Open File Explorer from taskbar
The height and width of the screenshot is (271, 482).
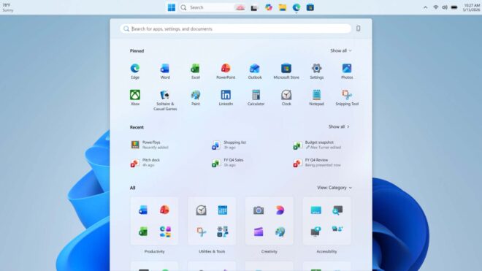click(x=283, y=7)
